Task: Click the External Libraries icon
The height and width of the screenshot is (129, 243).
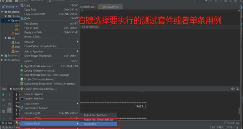Action: (x=6, y=56)
